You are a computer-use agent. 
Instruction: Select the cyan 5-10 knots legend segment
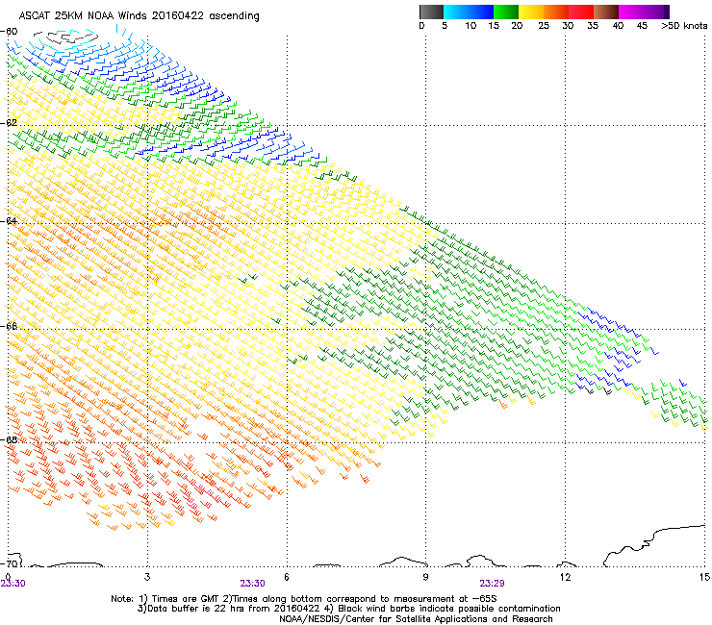[455, 12]
